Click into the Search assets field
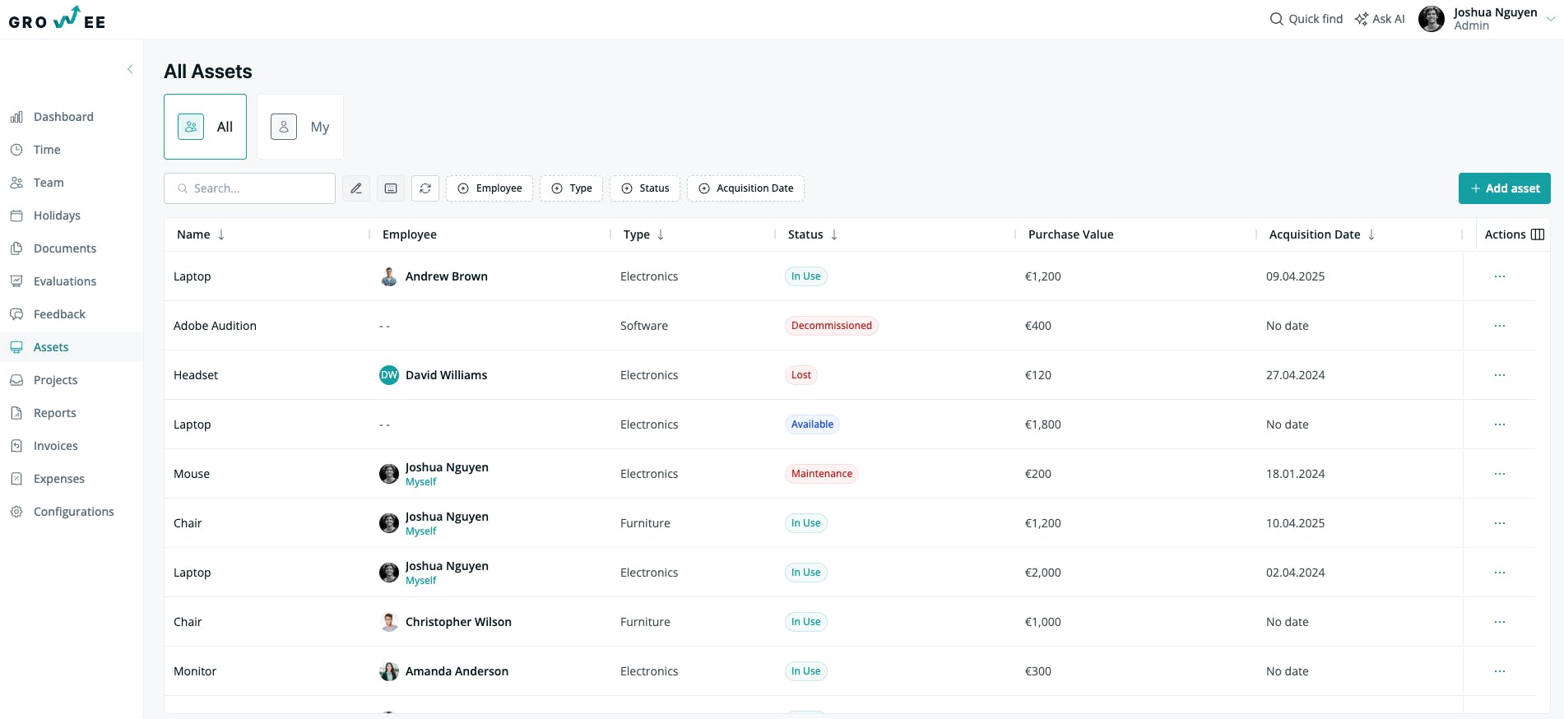 click(249, 188)
